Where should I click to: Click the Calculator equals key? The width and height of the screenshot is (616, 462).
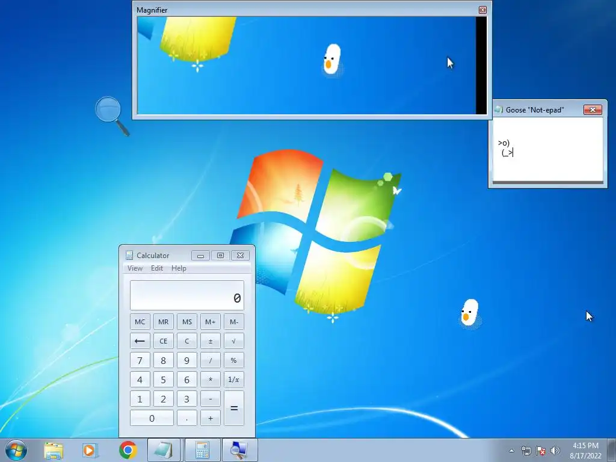(x=234, y=408)
